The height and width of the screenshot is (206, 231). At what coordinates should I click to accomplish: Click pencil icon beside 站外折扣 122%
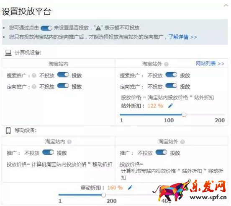tap(170, 106)
